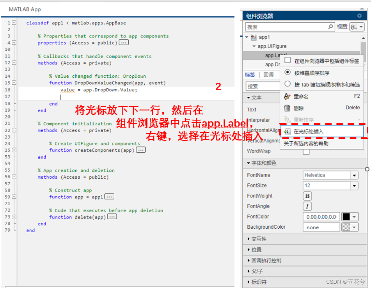Select the Rename (重命名) pencil icon in context menu
371x288 pixels.
[x=287, y=96]
